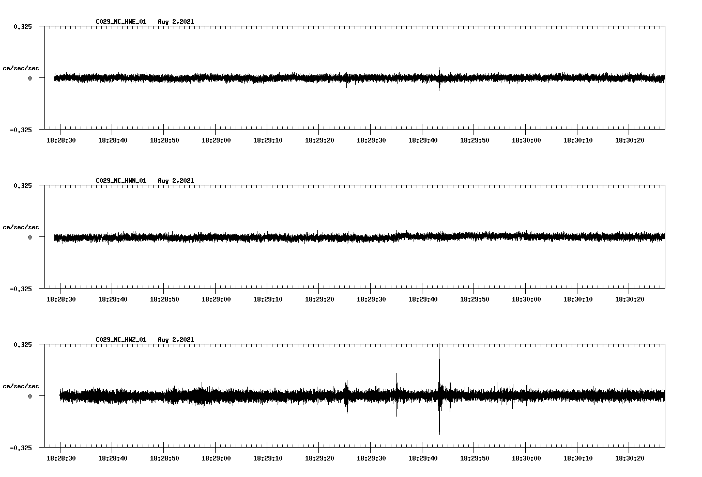Click the 18:28:40 time label under the HNZ plot
This screenshot has width=702, height=477.
(x=113, y=458)
